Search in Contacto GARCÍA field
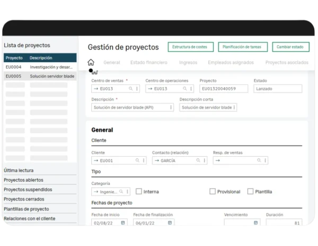The width and height of the screenshot is (318, 246). pyautogui.click(x=198, y=160)
